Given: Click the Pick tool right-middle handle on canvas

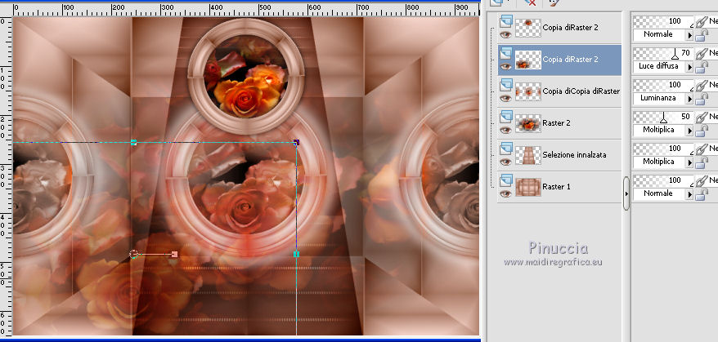Looking at the screenshot, I should point(296,254).
